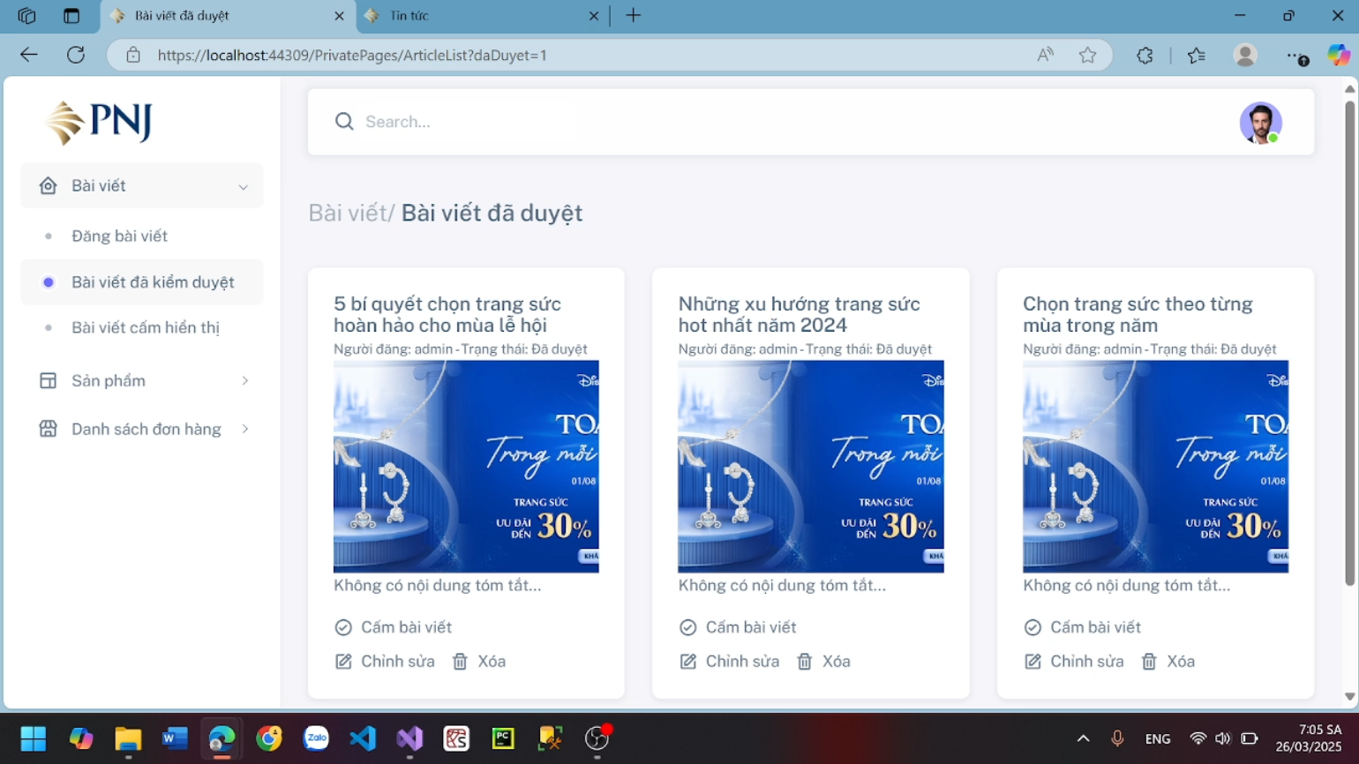1359x764 pixels.
Task: Open thumbnail of 'Những xu hướng' article
Action: (x=811, y=467)
